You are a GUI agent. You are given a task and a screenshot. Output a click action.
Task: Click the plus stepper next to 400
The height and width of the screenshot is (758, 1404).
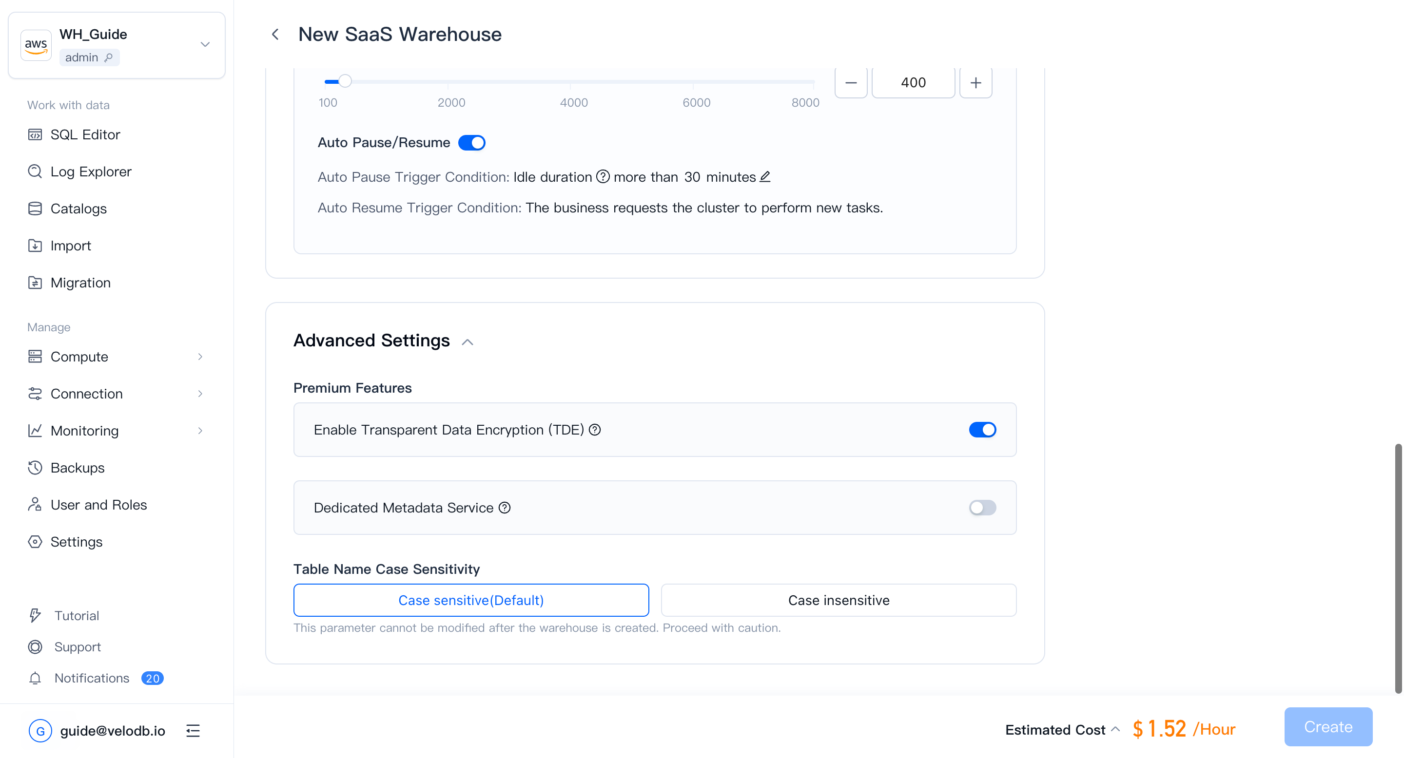(975, 83)
